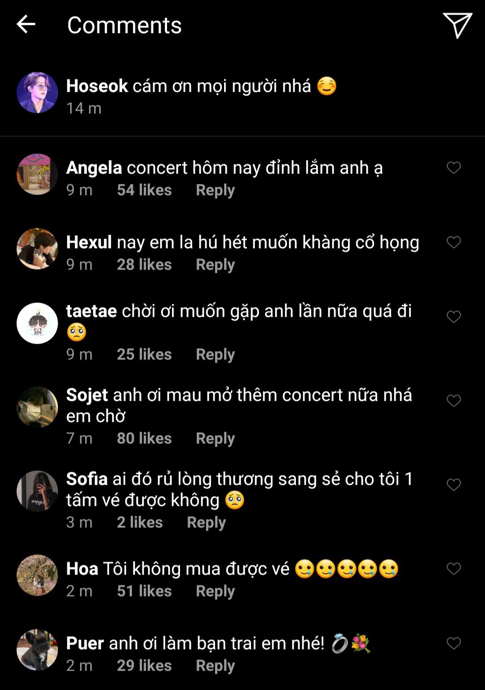The height and width of the screenshot is (690, 485).
Task: Tap the heart next to Puer's comment
Action: (x=454, y=643)
